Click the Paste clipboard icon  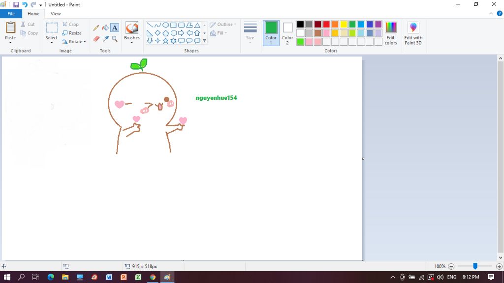tap(10, 28)
